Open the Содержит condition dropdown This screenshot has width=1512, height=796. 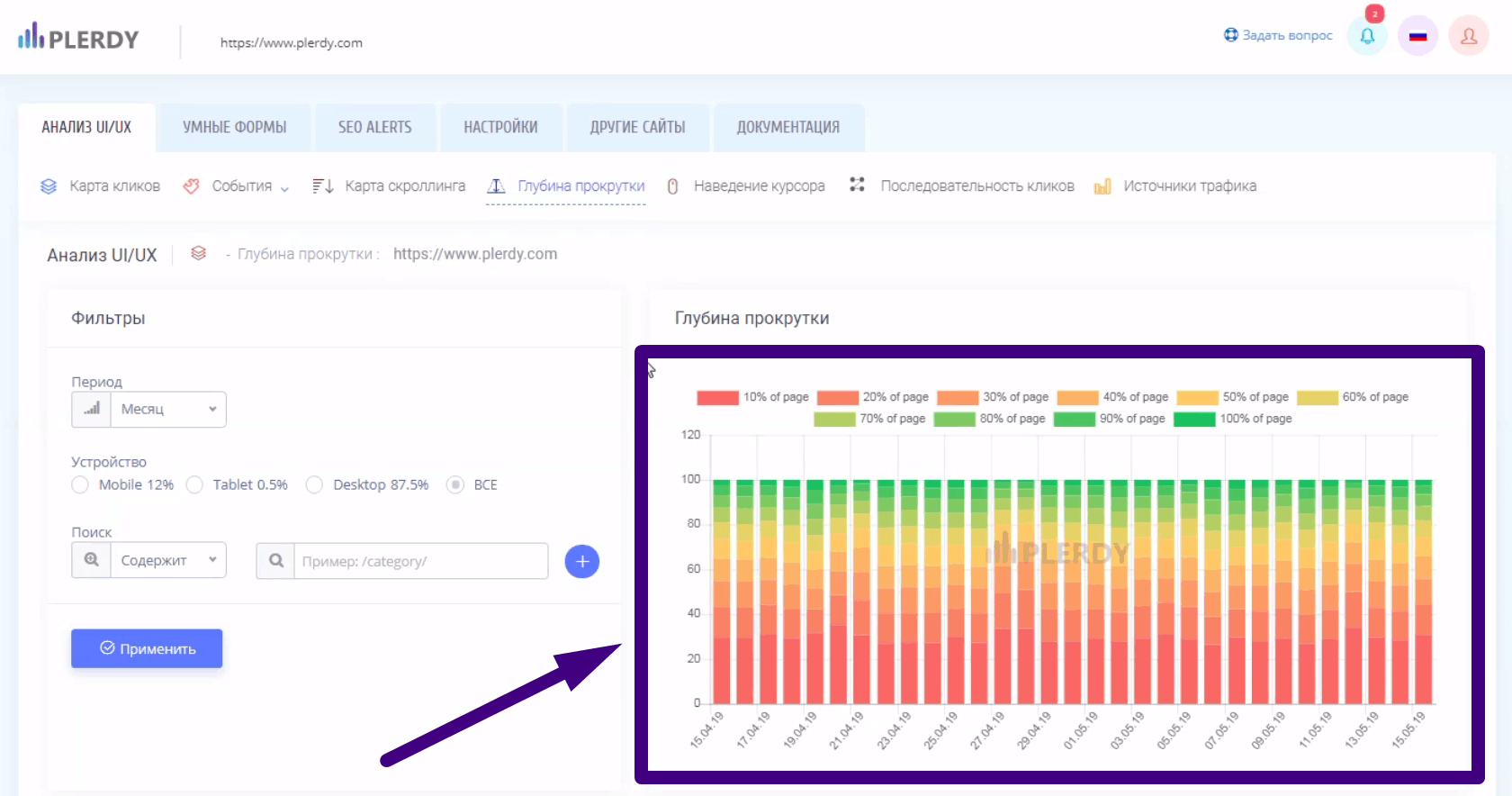(x=168, y=560)
